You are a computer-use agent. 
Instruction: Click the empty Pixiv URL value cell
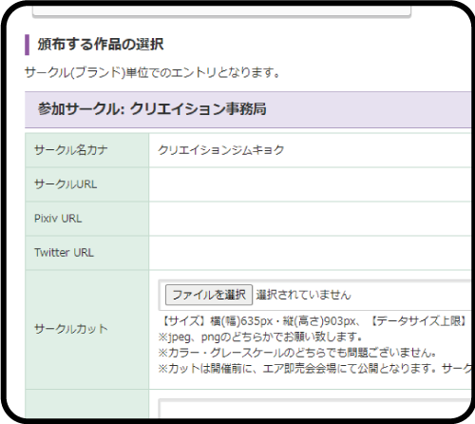point(310,219)
